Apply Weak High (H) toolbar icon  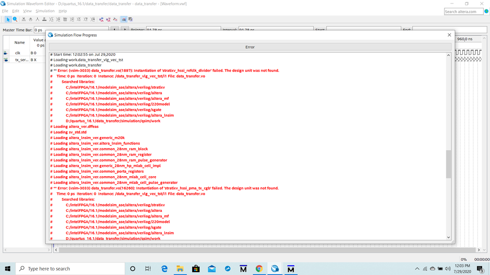pyautogui.click(x=58, y=20)
